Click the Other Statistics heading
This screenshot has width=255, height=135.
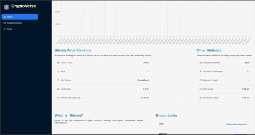click(209, 50)
